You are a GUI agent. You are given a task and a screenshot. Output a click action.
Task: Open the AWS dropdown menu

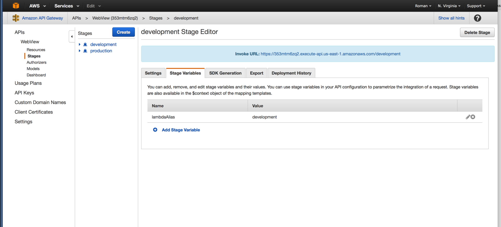(37, 6)
